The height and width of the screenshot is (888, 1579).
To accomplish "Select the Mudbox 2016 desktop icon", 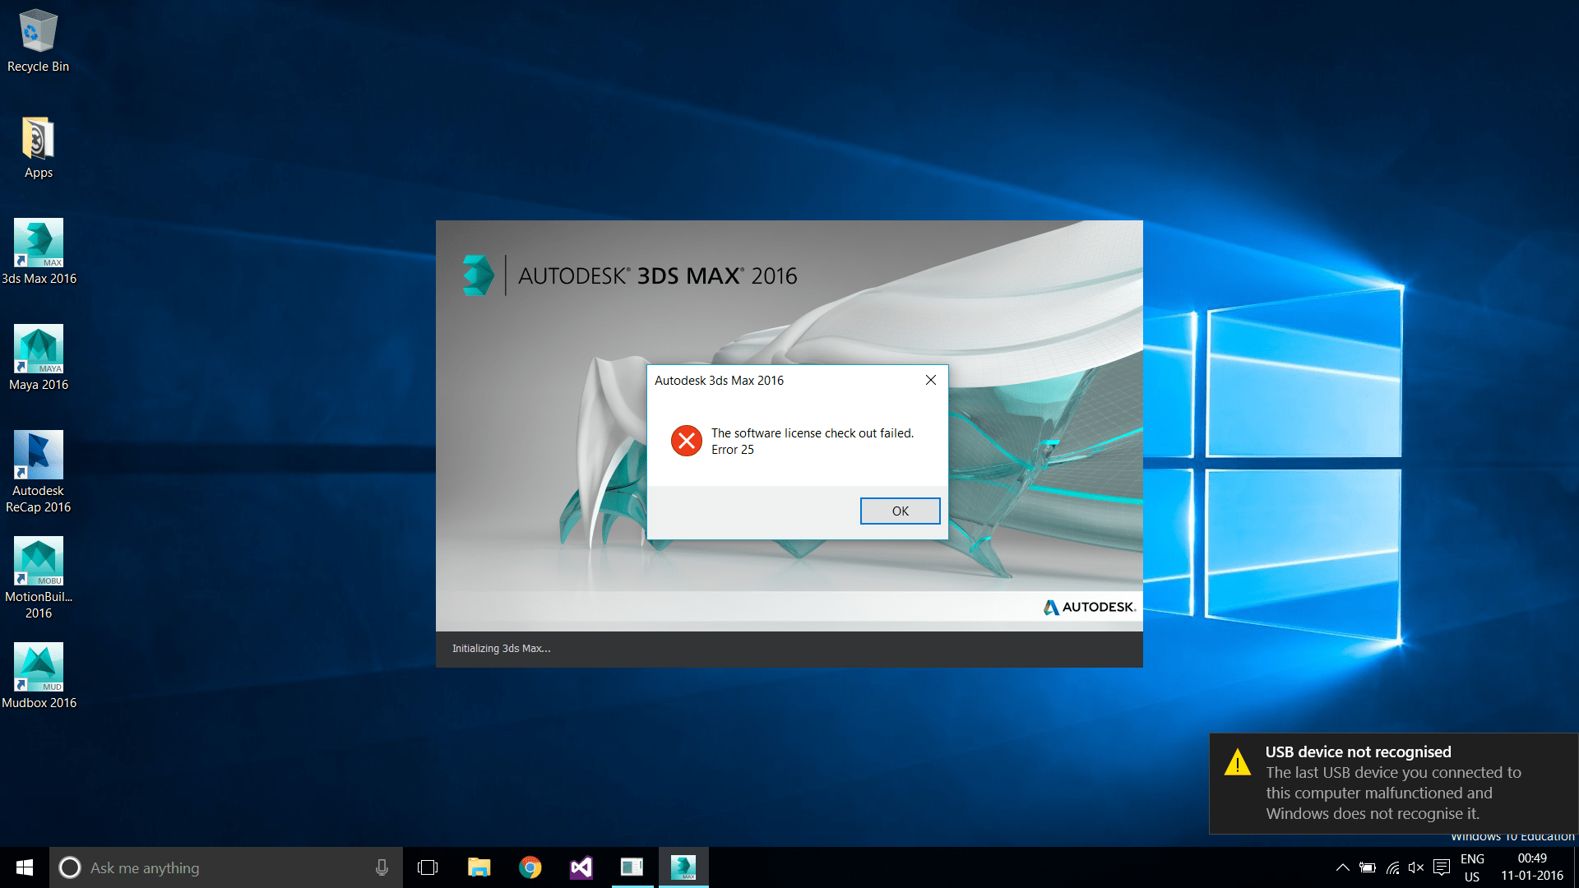I will (x=39, y=676).
